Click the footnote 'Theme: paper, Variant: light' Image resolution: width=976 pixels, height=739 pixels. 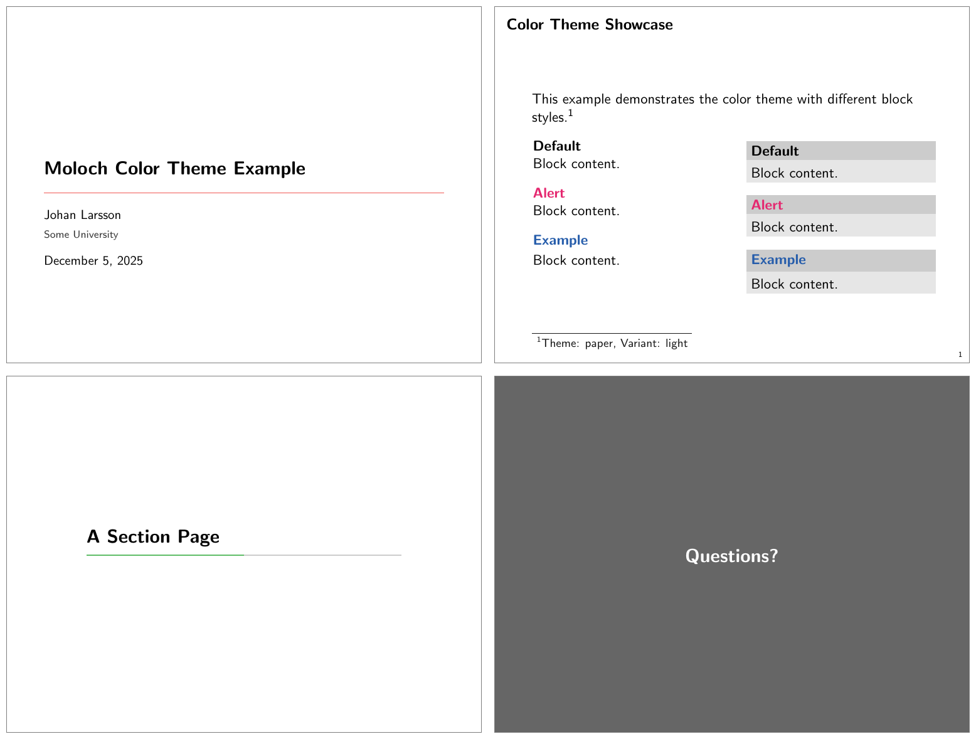(x=614, y=343)
